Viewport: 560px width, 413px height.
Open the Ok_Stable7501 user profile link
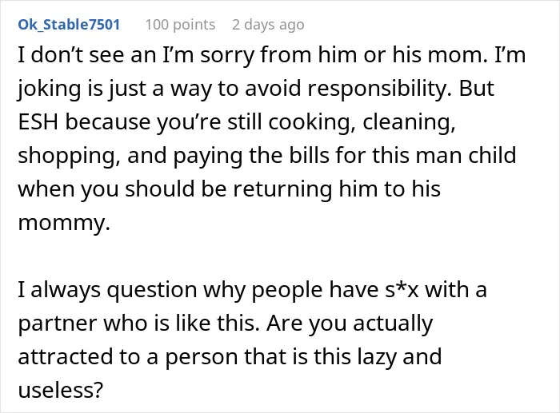tap(69, 25)
